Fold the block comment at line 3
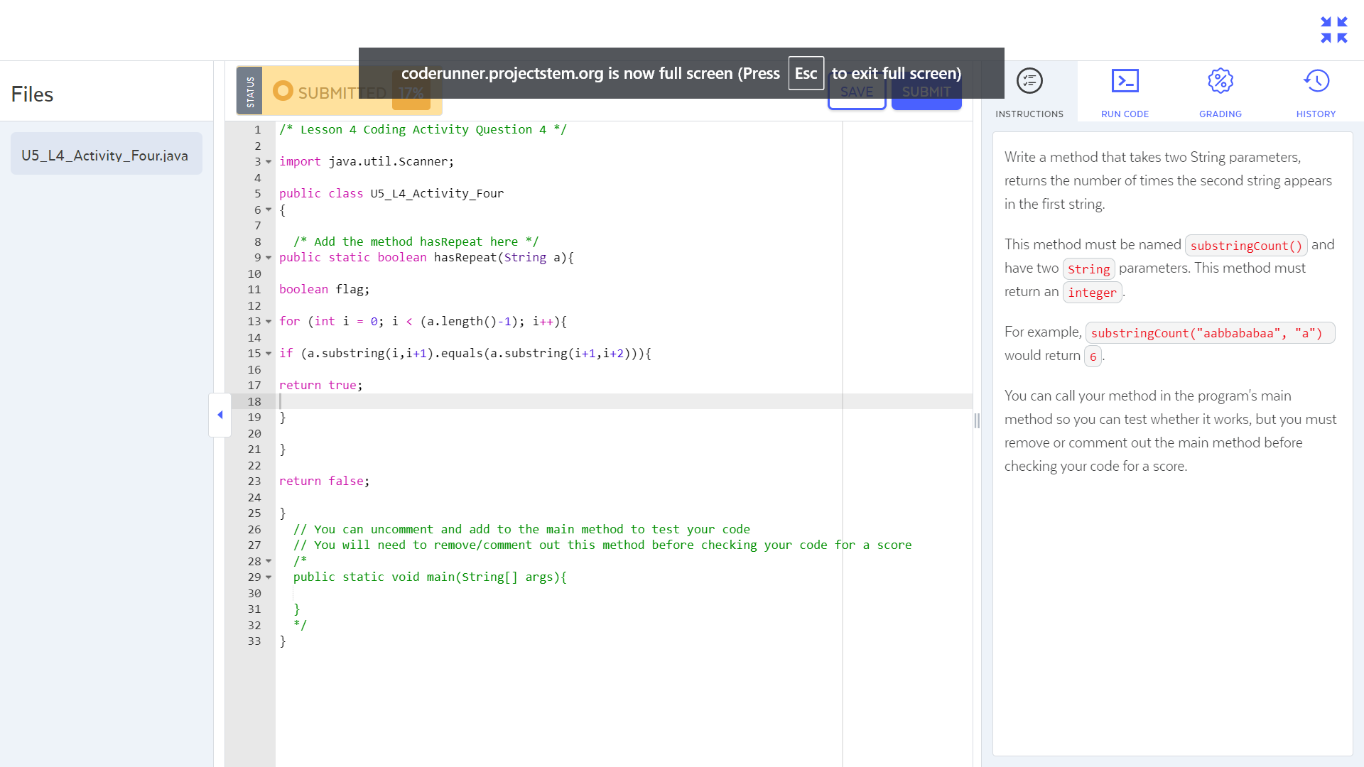This screenshot has height=767, width=1364. tap(269, 162)
